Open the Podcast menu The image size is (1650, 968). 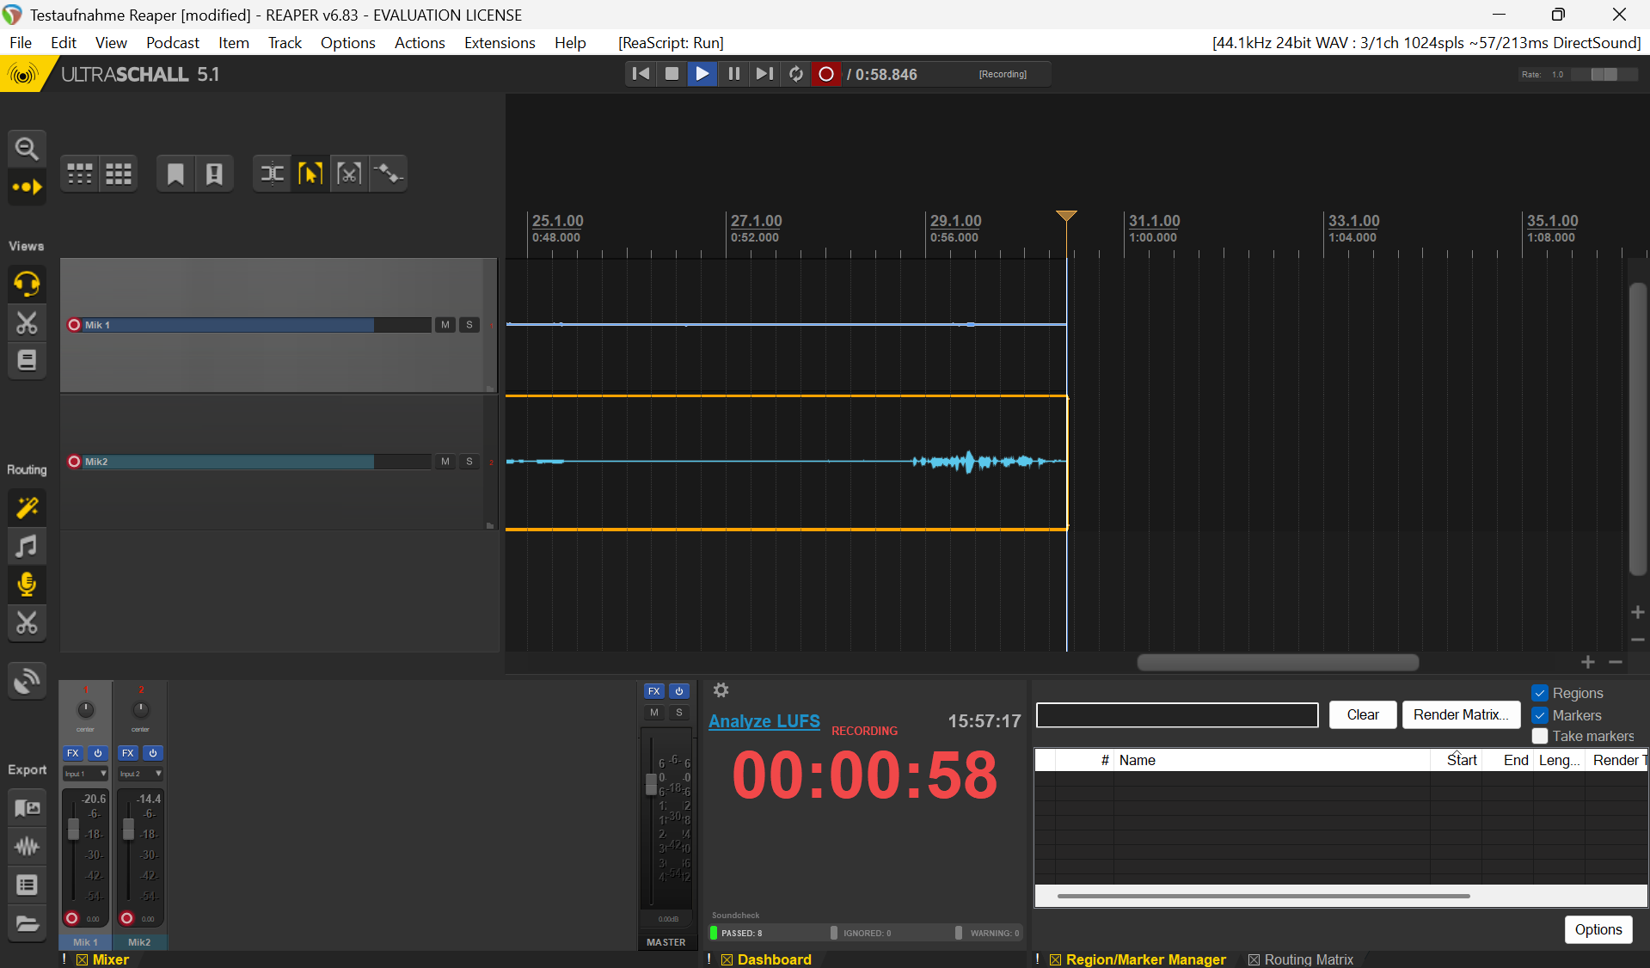tap(172, 42)
